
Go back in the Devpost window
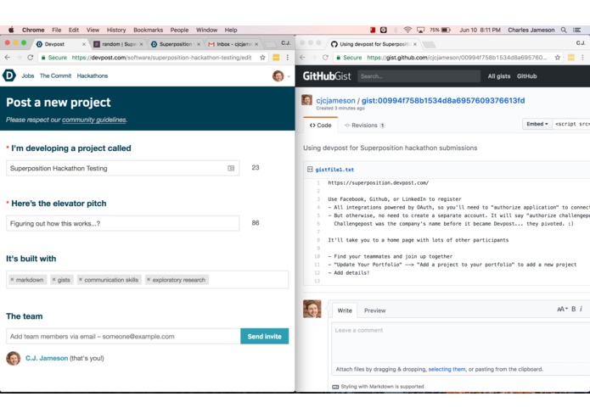click(8, 58)
